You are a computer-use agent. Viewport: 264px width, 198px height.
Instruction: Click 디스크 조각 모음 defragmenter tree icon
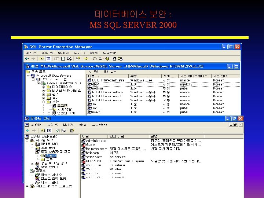point(37,178)
